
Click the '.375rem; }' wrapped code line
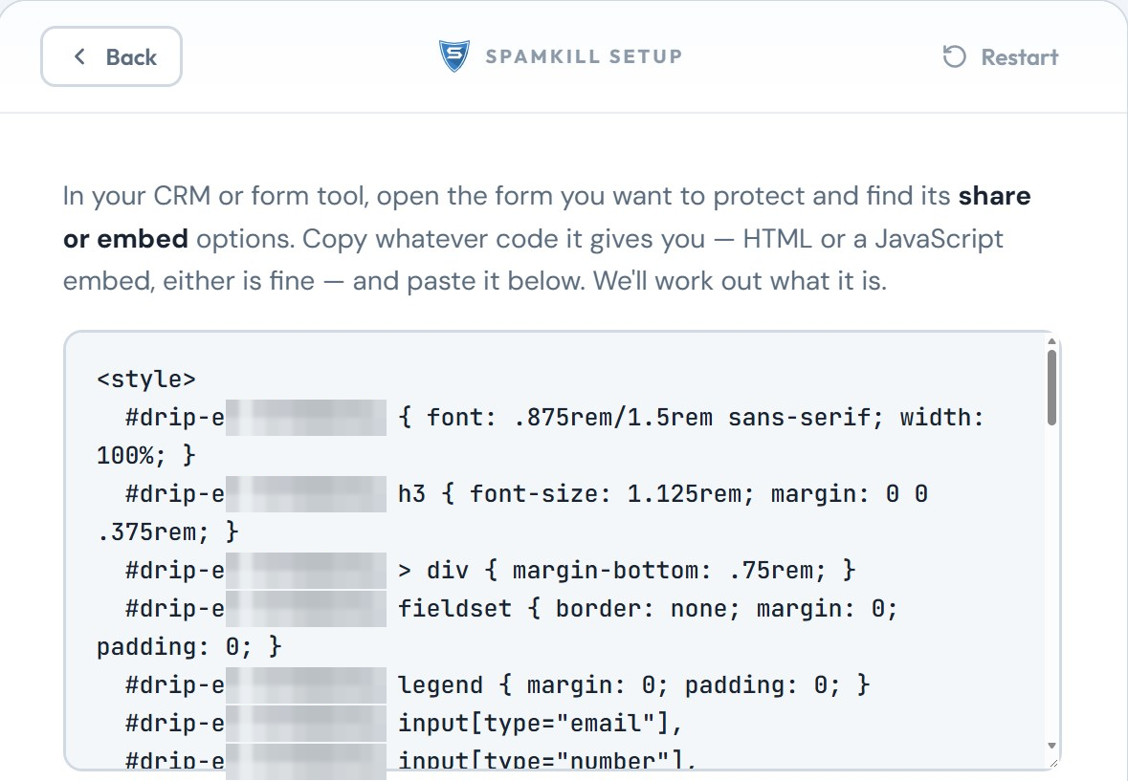pos(167,532)
